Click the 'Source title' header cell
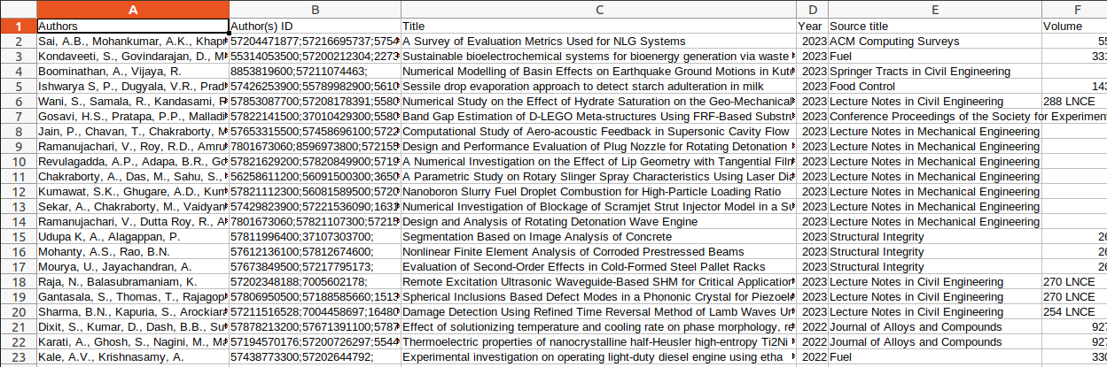The height and width of the screenshot is (367, 1107). tap(934, 27)
